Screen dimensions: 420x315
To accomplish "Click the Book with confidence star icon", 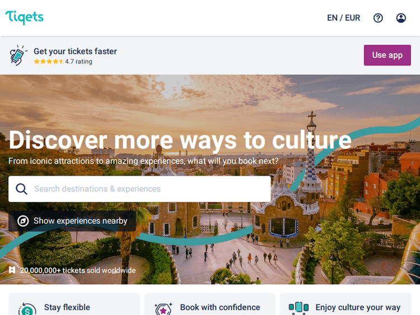I will pos(164,309).
